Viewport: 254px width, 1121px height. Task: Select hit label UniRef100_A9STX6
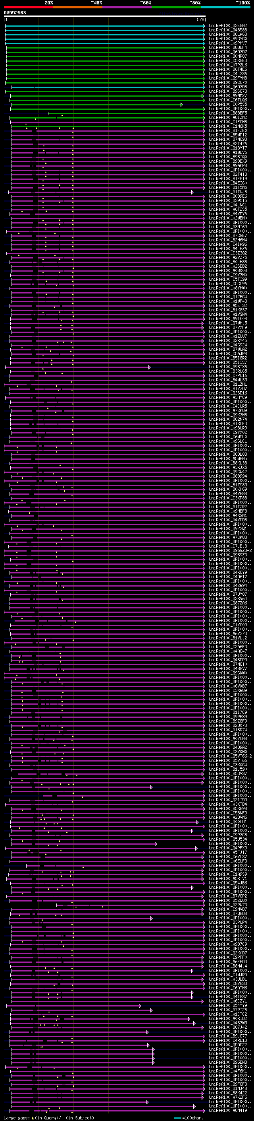pos(228,367)
